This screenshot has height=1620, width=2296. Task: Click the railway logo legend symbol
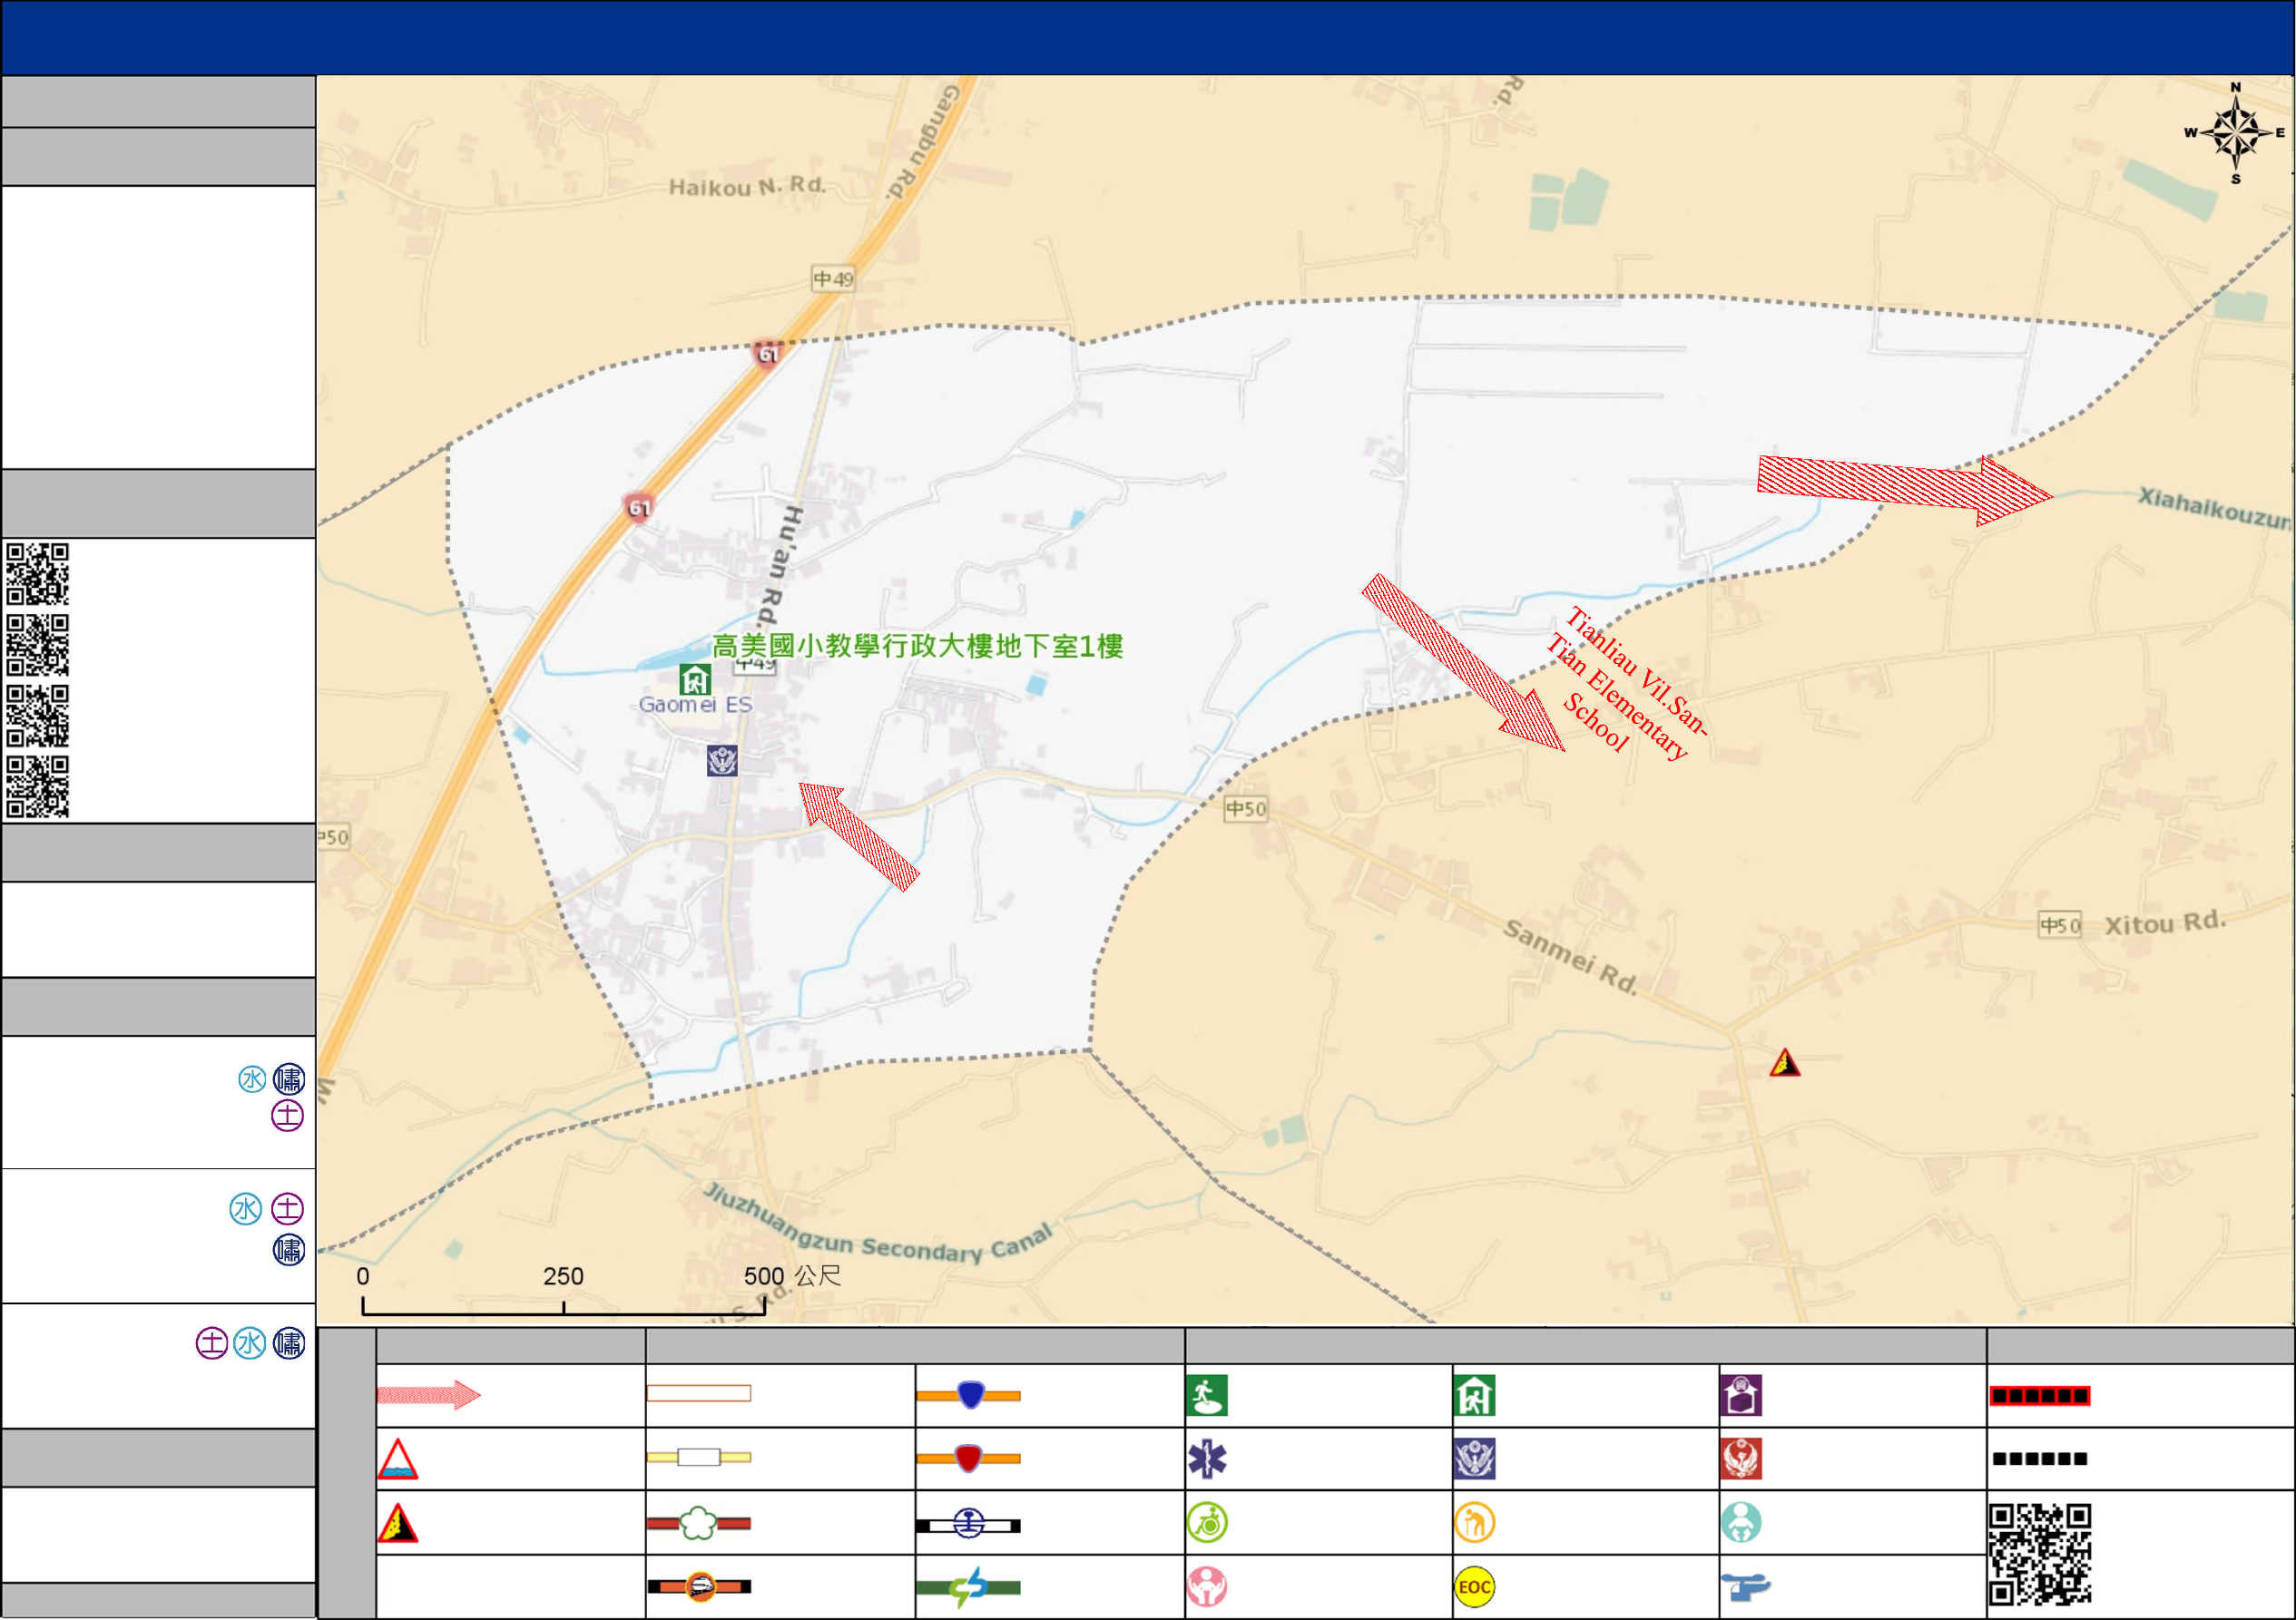(x=969, y=1524)
